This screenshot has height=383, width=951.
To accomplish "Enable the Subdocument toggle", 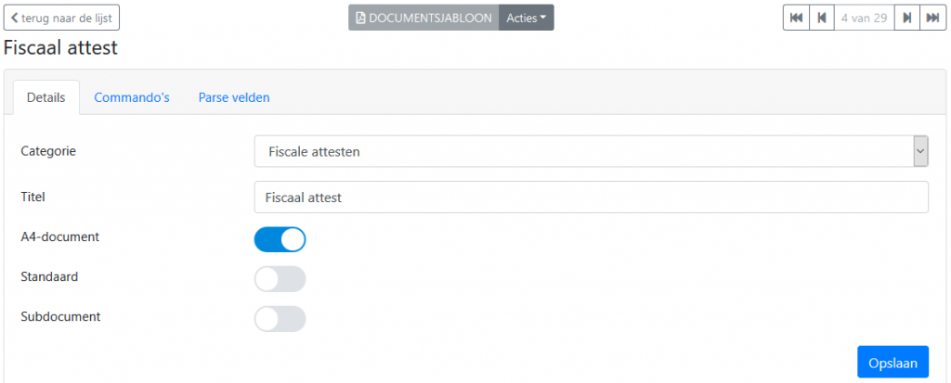I will pyautogui.click(x=280, y=319).
